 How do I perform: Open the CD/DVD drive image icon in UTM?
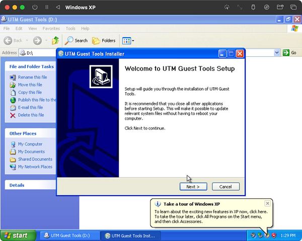coord(267,8)
